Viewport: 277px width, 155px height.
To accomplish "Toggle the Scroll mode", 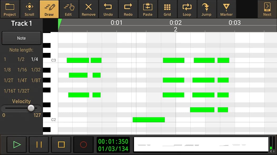I will pos(29,9).
